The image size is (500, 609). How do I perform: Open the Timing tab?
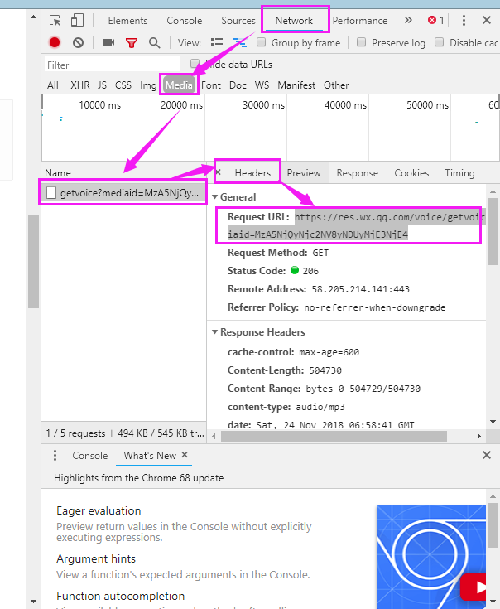coord(459,173)
